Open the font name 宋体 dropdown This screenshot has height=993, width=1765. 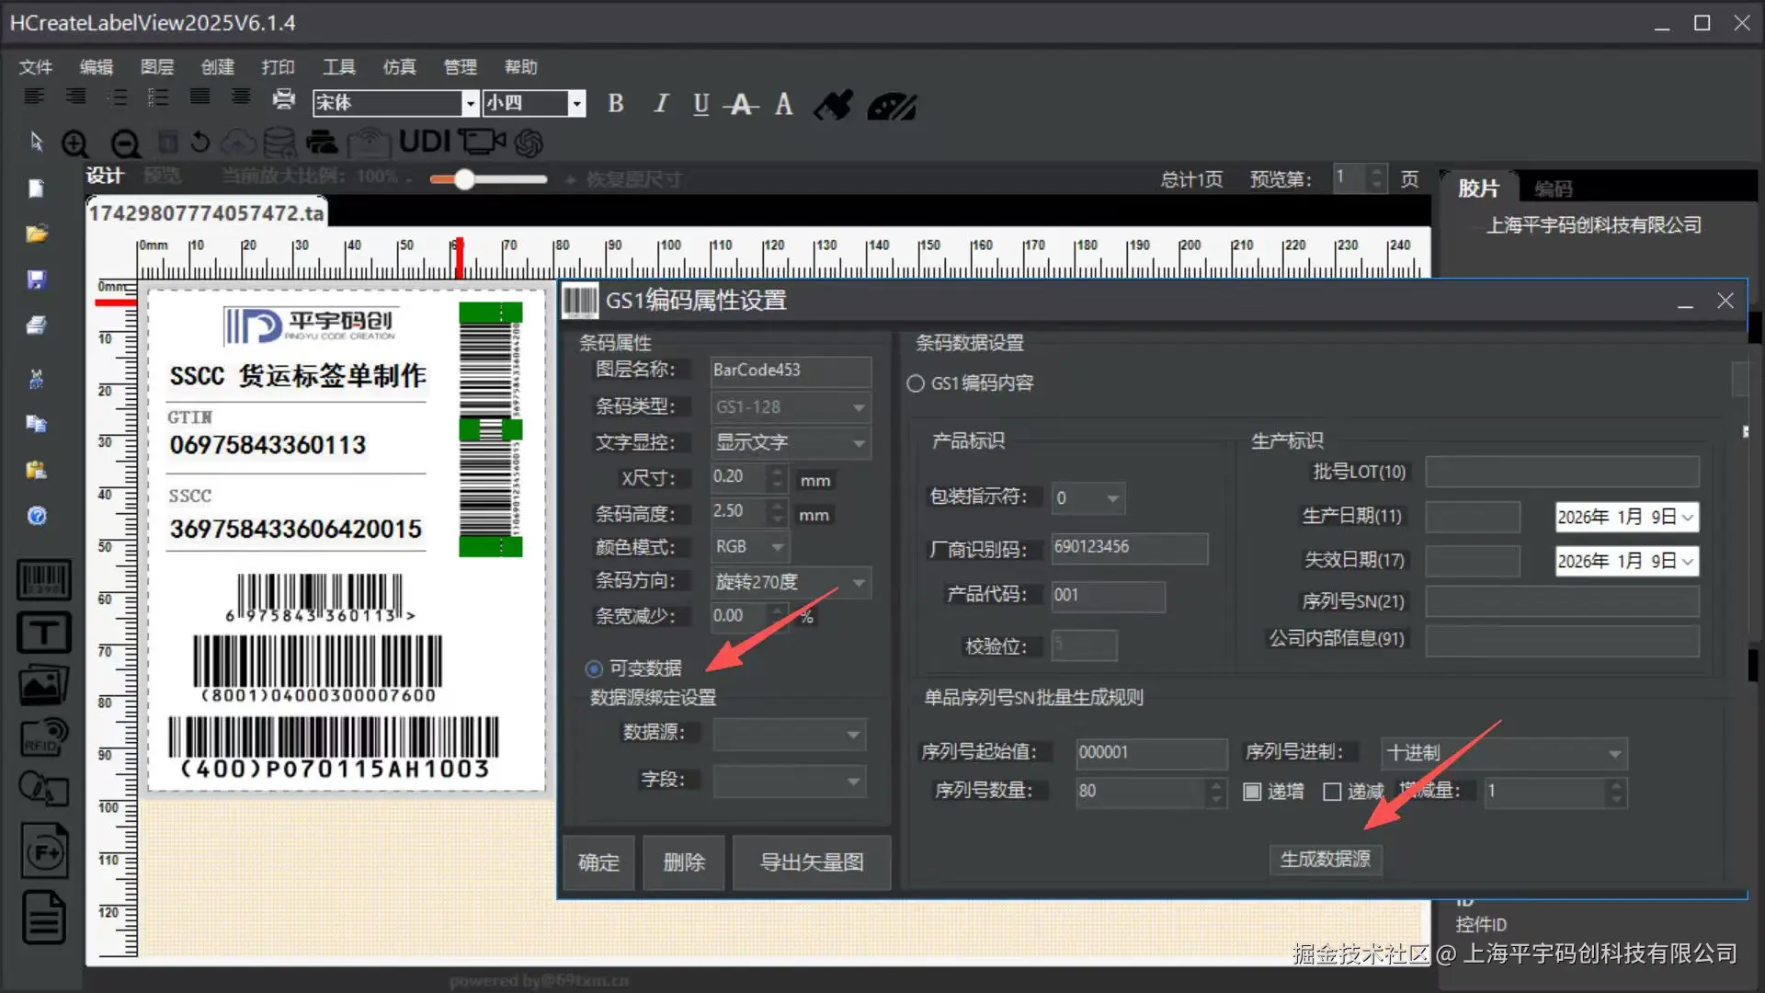click(470, 103)
